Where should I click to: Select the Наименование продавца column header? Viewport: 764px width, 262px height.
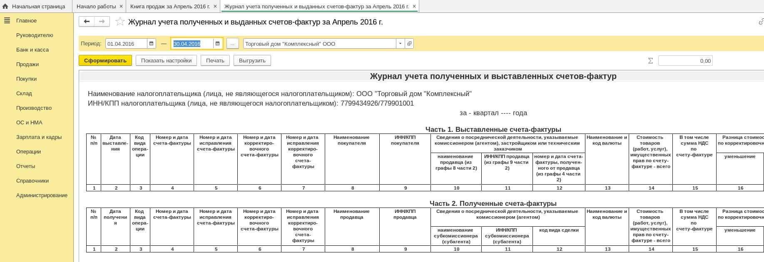(x=352, y=227)
